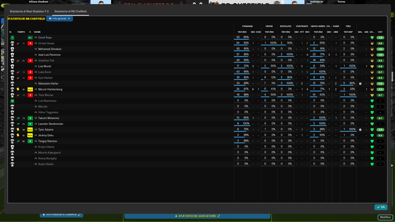Open player Luka Sucic
The width and height of the screenshot is (395, 222).
(45, 72)
